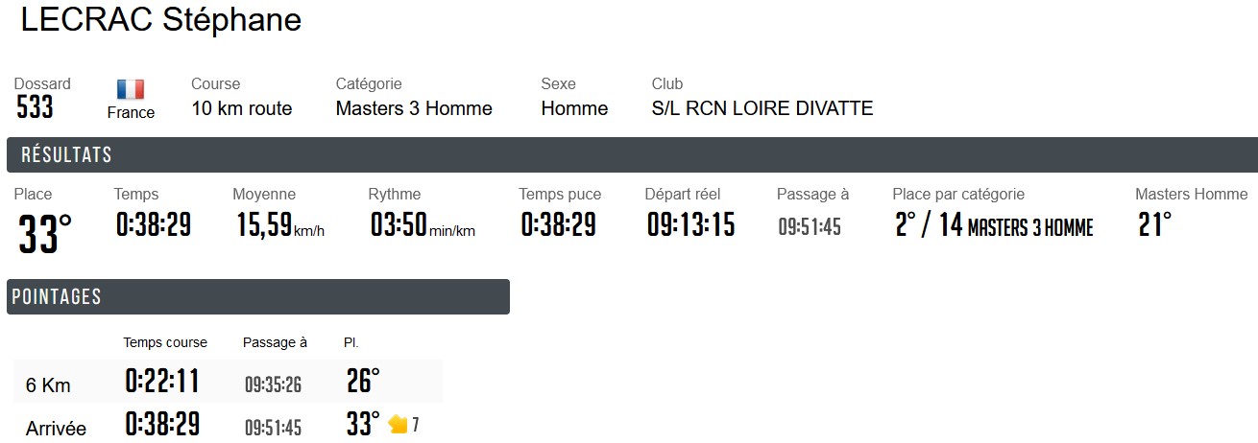1258x443 pixels.
Task: Click the Masters Homme rank 21°
Action: tap(1154, 226)
